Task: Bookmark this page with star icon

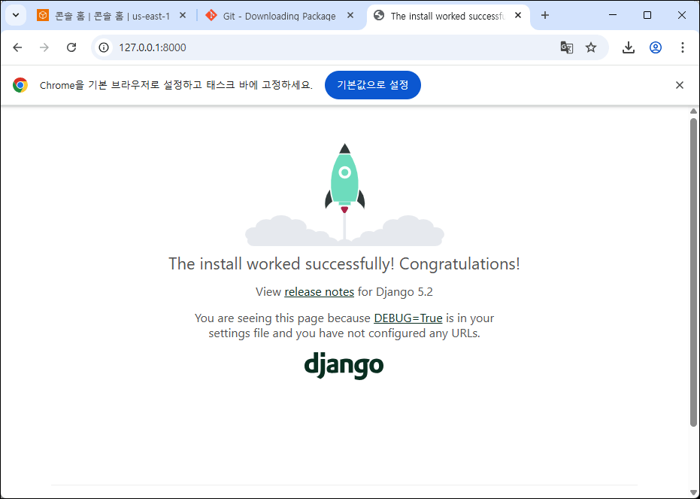Action: pos(591,47)
